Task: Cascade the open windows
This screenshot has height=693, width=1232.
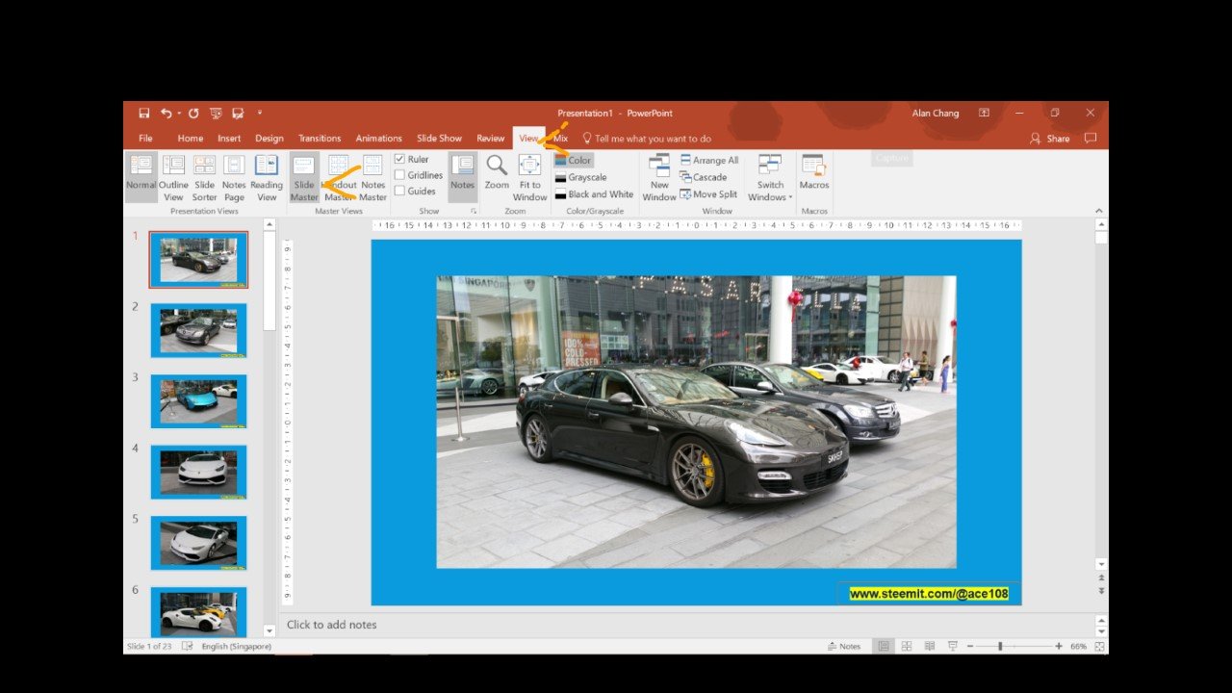Action: 704,177
